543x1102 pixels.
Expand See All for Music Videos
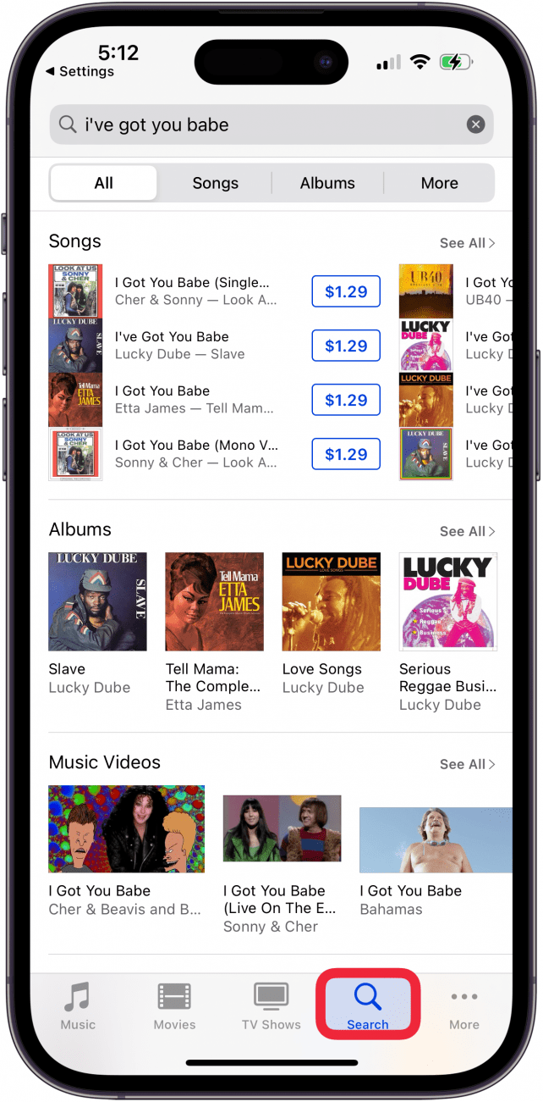[x=468, y=764]
